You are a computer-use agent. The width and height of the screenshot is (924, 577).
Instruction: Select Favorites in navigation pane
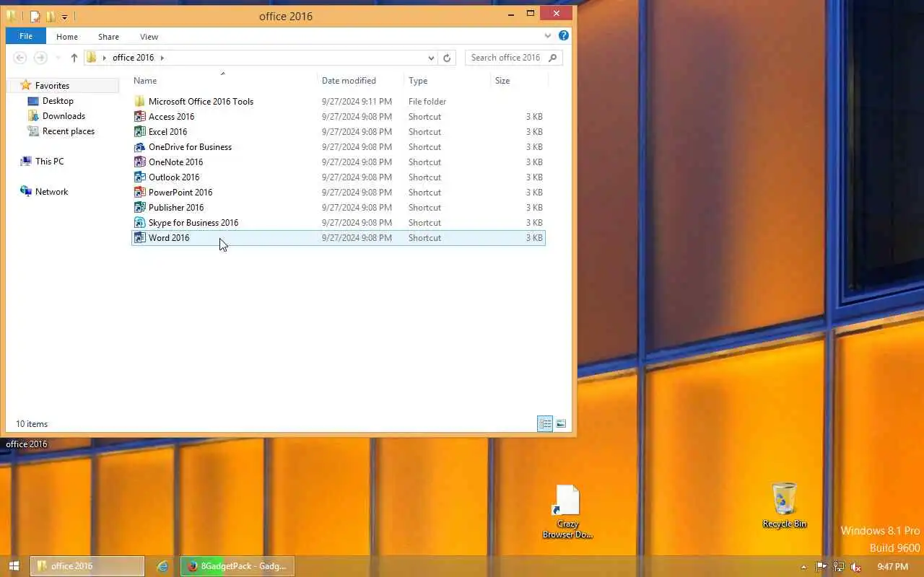tap(52, 85)
